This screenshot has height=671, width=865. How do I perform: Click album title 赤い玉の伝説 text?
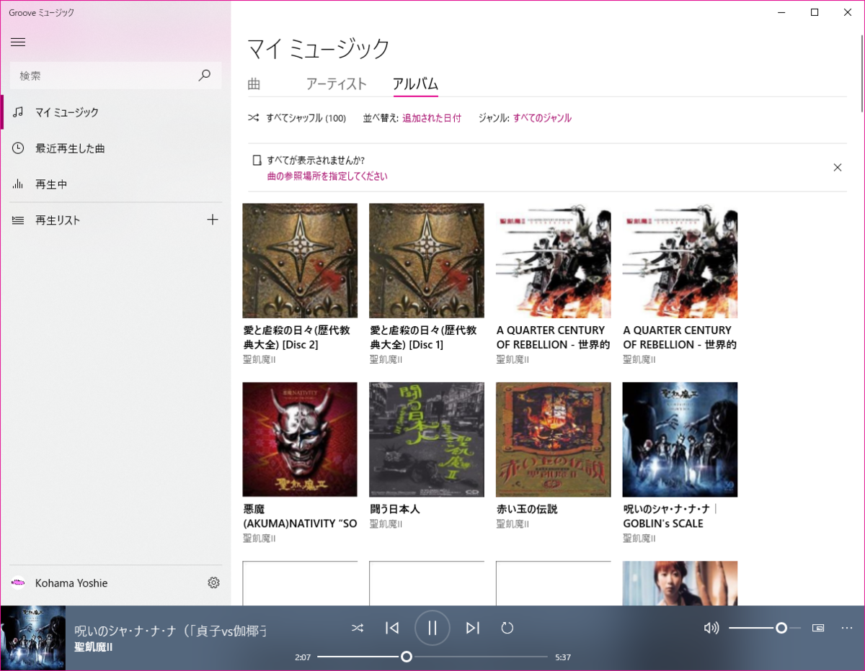coord(527,509)
